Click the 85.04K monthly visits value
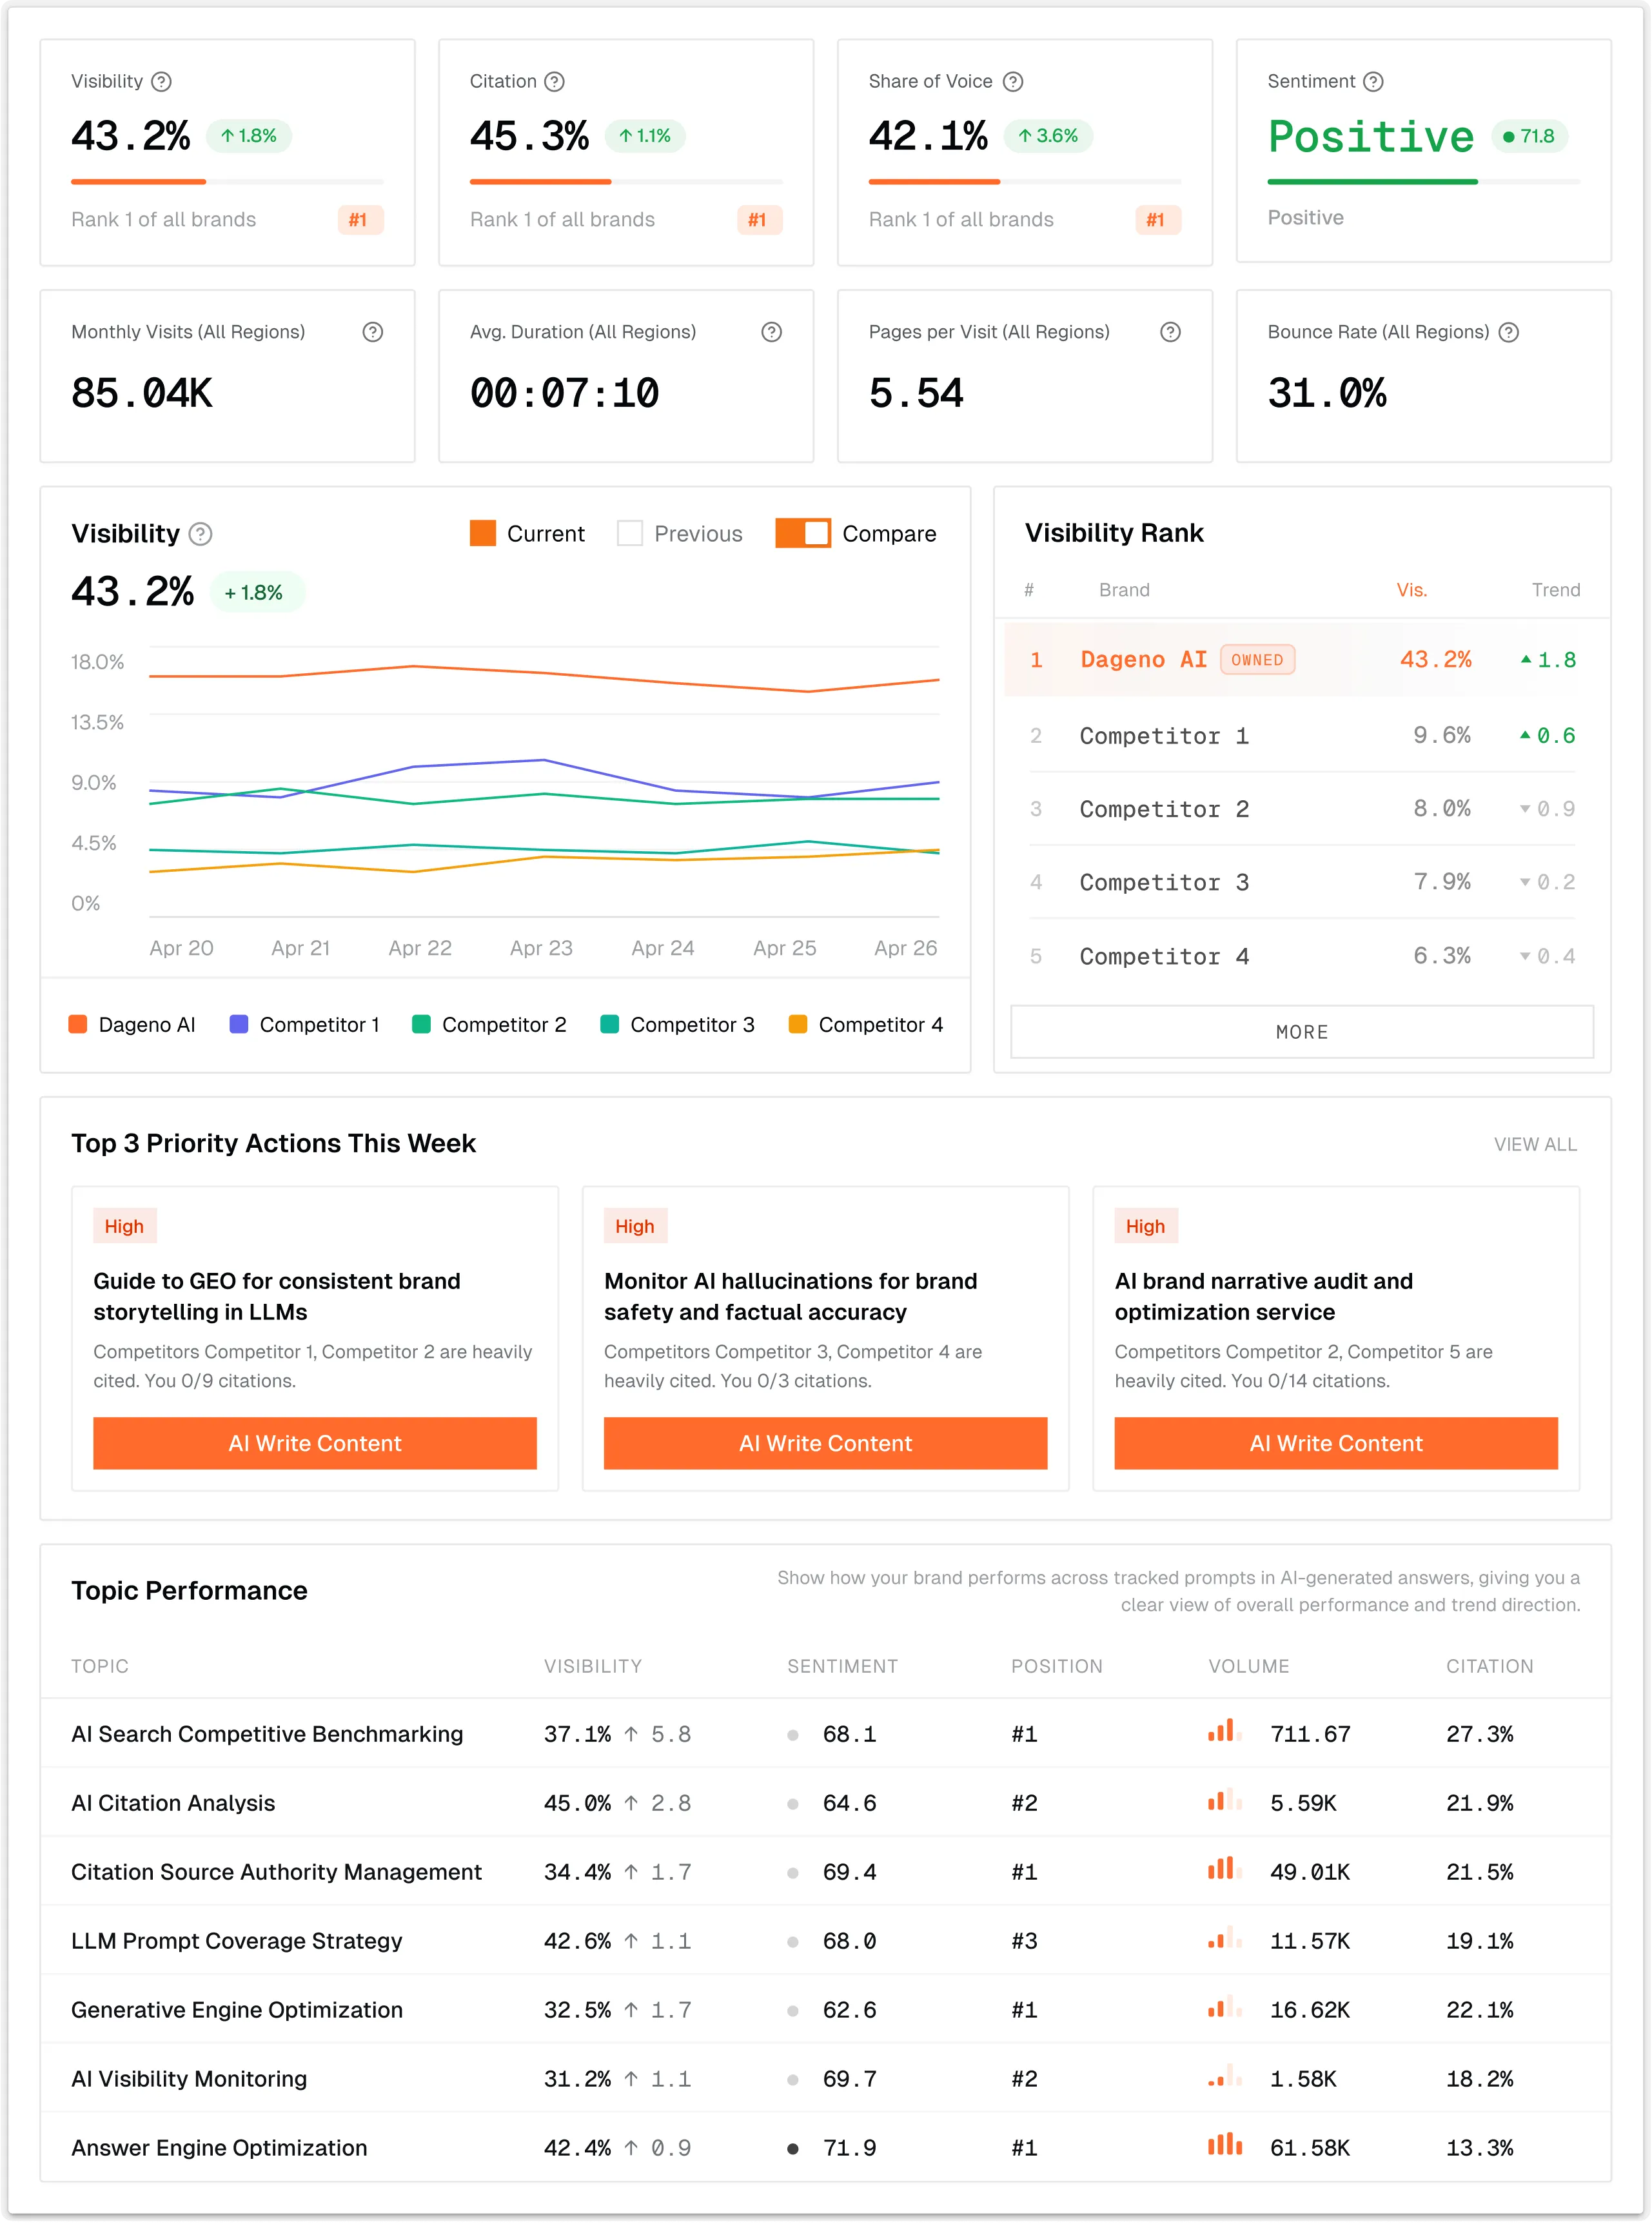Viewport: 1652px width, 2224px height. tap(142, 393)
